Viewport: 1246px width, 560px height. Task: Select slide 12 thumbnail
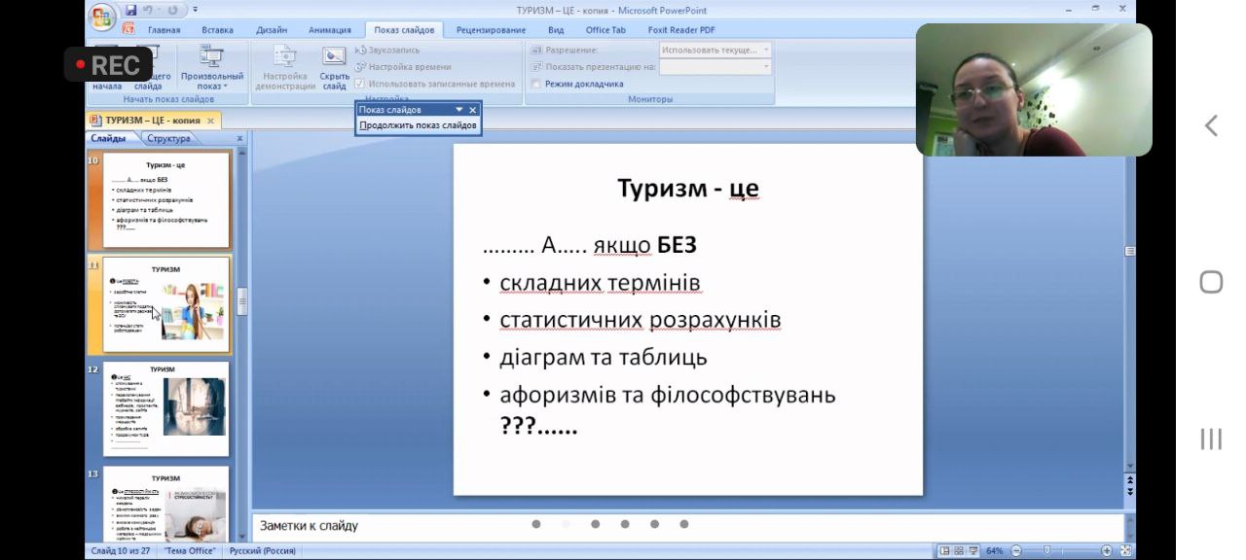click(x=166, y=409)
